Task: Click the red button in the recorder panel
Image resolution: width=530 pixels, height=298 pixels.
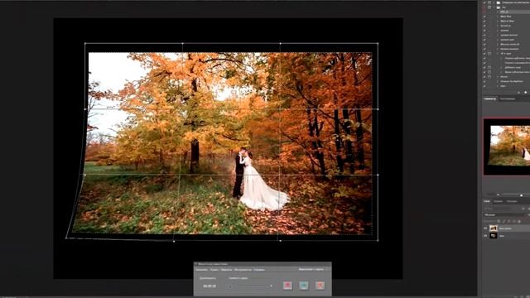Action: tap(287, 286)
